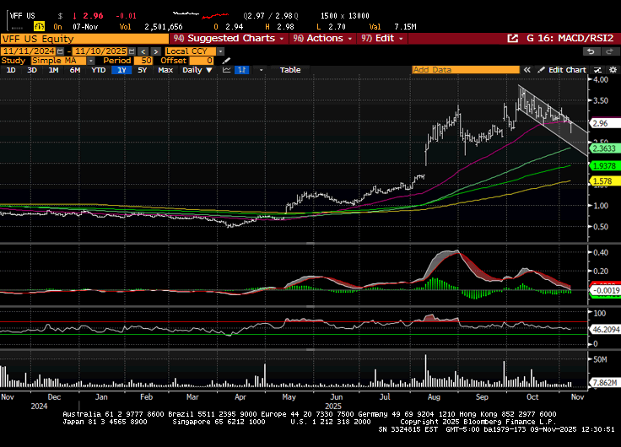Screen dimensions: 621x447
Task: Click the -0.0019 MACD value label
Action: (605, 291)
